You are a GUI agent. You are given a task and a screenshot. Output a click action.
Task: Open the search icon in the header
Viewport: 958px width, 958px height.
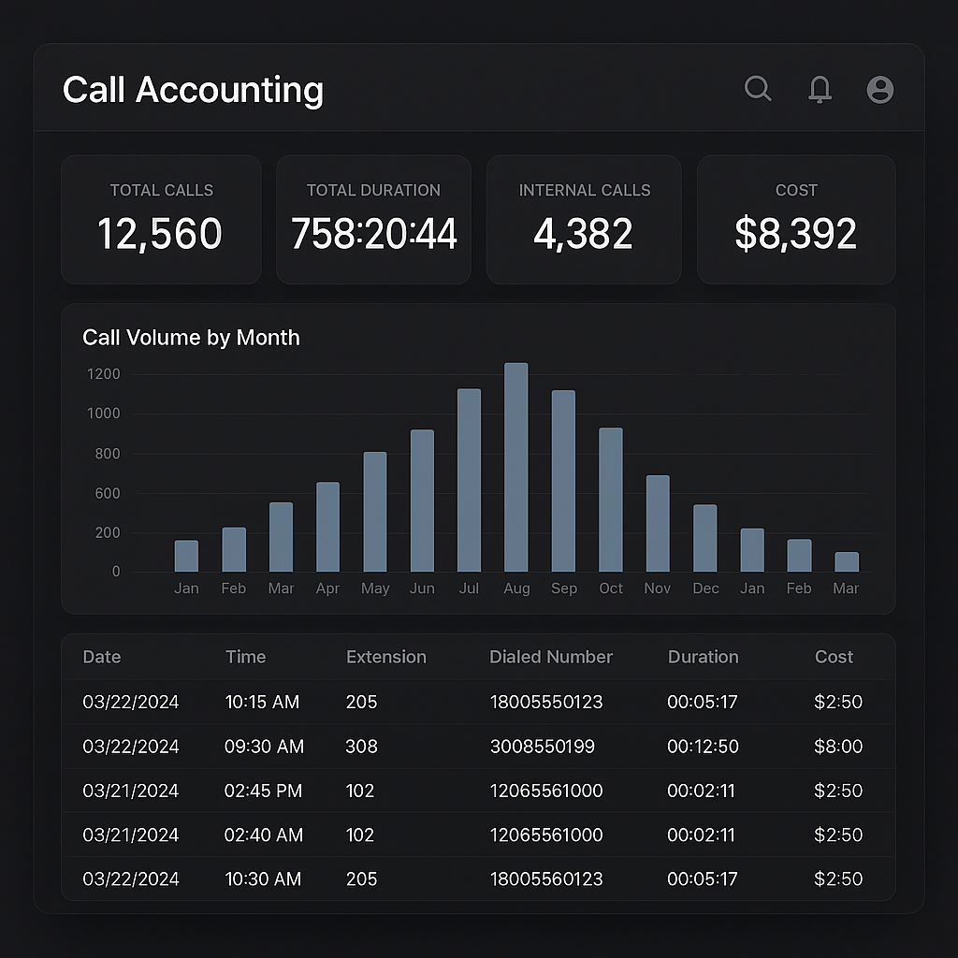click(758, 89)
